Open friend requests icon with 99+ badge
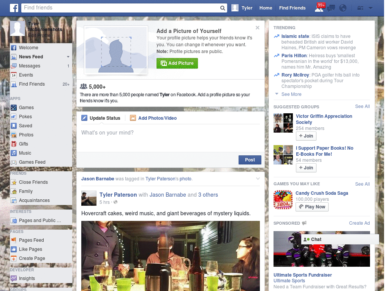The image size is (389, 291). [x=320, y=8]
